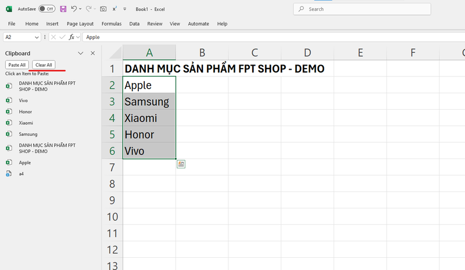
Task: Click the Clear All button
Action: pos(44,65)
